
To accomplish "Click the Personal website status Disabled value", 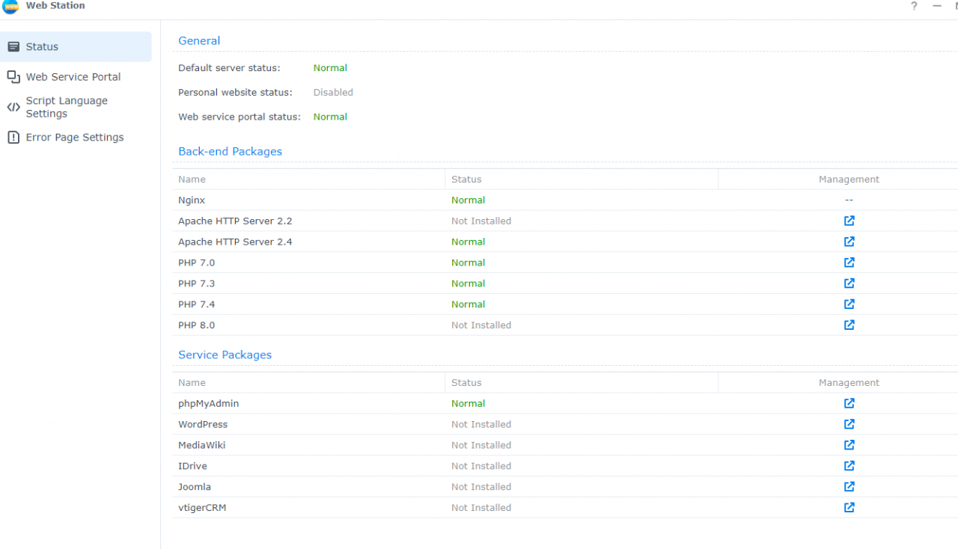I will point(333,93).
